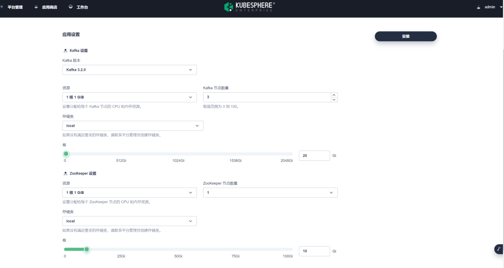Click the 100Gi slider label
This screenshot has height=268, width=504.
tap(287, 256)
